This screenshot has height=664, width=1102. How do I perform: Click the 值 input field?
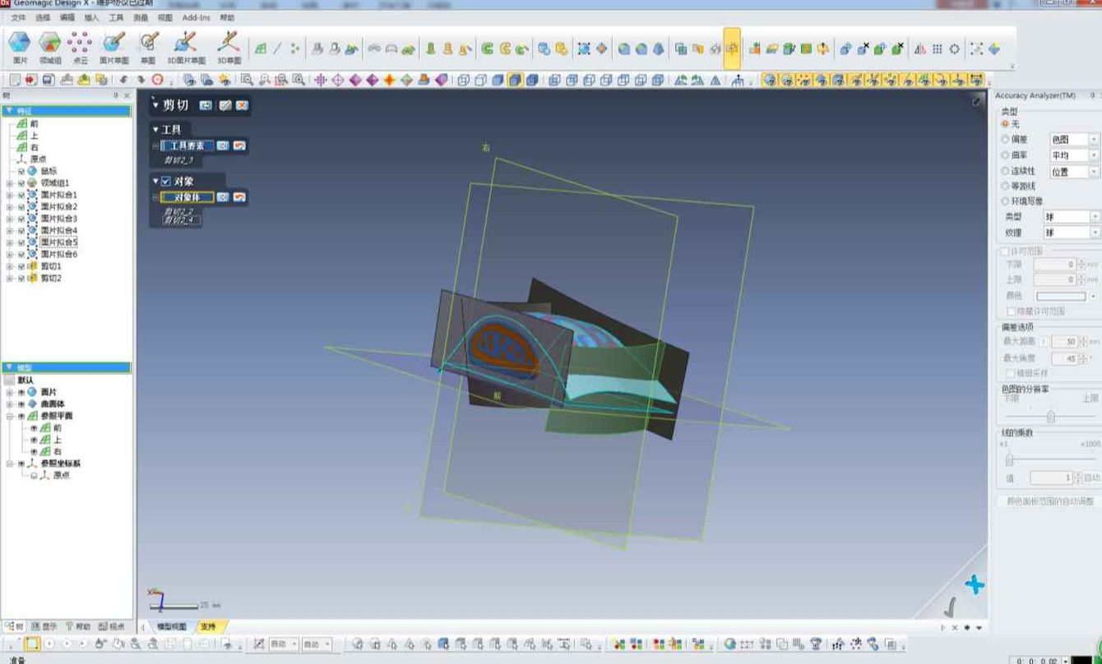click(1051, 477)
